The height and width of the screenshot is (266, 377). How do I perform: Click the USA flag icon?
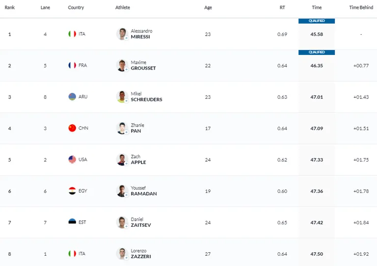coord(72,160)
